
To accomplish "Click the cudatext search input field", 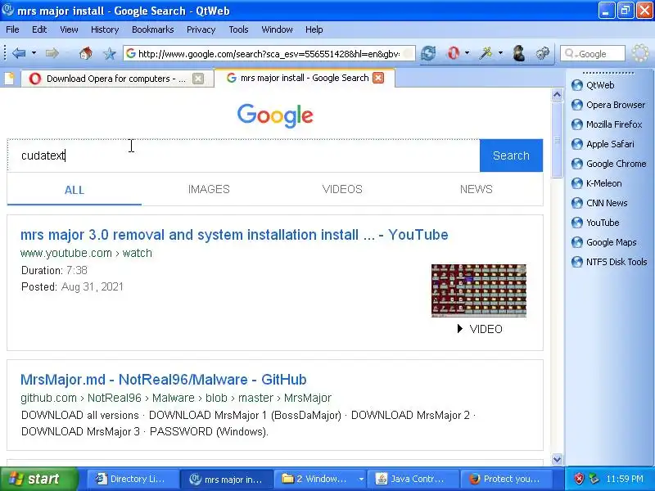I will [x=243, y=155].
